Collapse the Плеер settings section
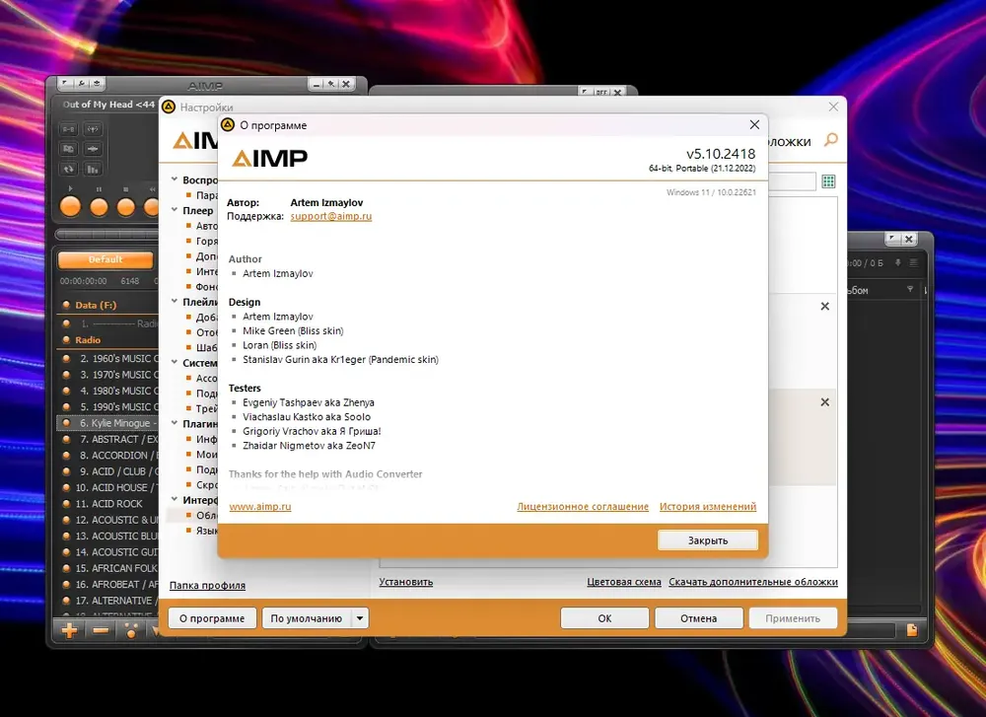Screen dimensions: 986x717 (175, 210)
